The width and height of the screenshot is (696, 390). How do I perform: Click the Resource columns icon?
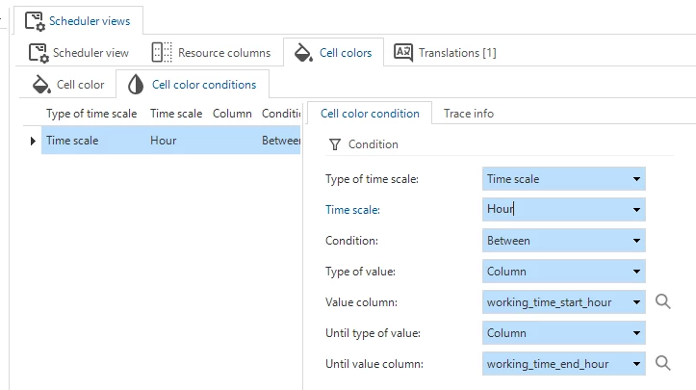(163, 53)
